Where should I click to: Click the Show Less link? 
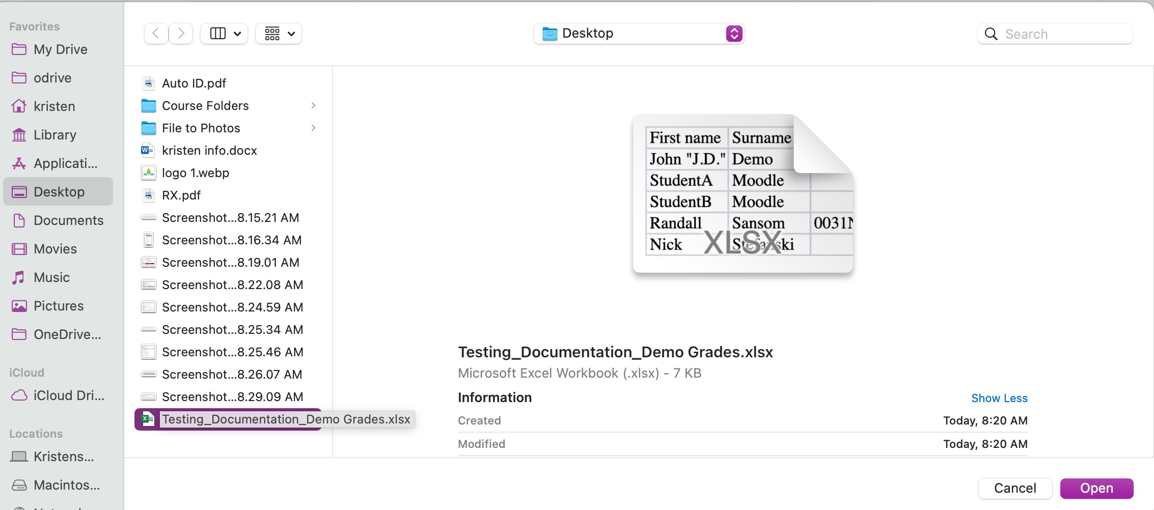pos(999,398)
